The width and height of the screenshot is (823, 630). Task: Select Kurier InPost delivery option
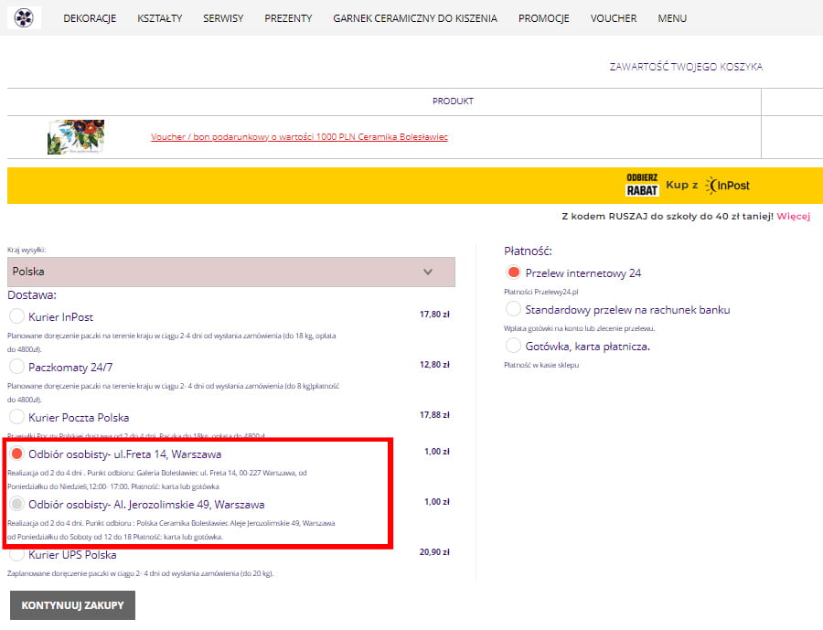(x=16, y=316)
